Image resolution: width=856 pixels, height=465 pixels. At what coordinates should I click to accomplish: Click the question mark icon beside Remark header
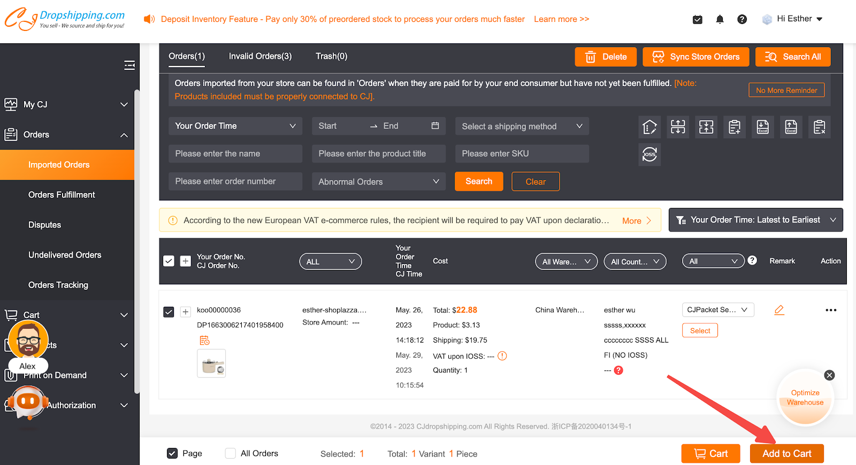(752, 260)
